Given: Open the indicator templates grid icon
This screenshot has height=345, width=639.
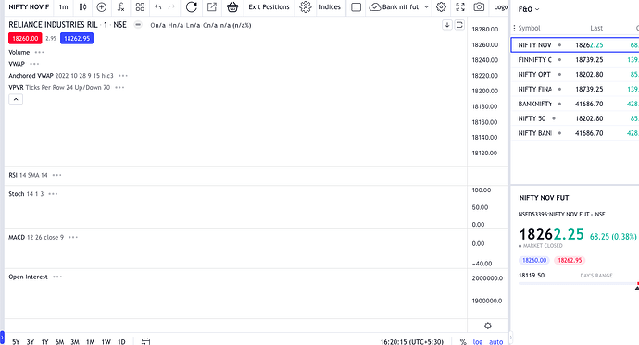Looking at the screenshot, I should [x=140, y=6].
